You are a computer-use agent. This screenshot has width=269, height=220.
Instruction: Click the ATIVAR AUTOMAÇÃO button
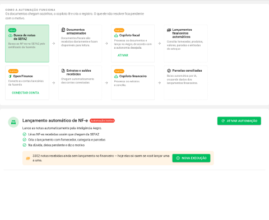(x=239, y=121)
